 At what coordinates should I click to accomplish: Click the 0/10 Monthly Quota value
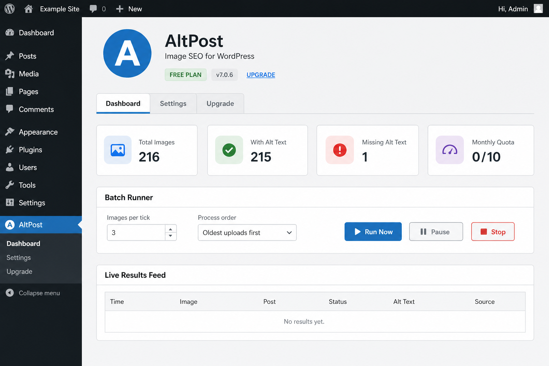[x=486, y=157]
